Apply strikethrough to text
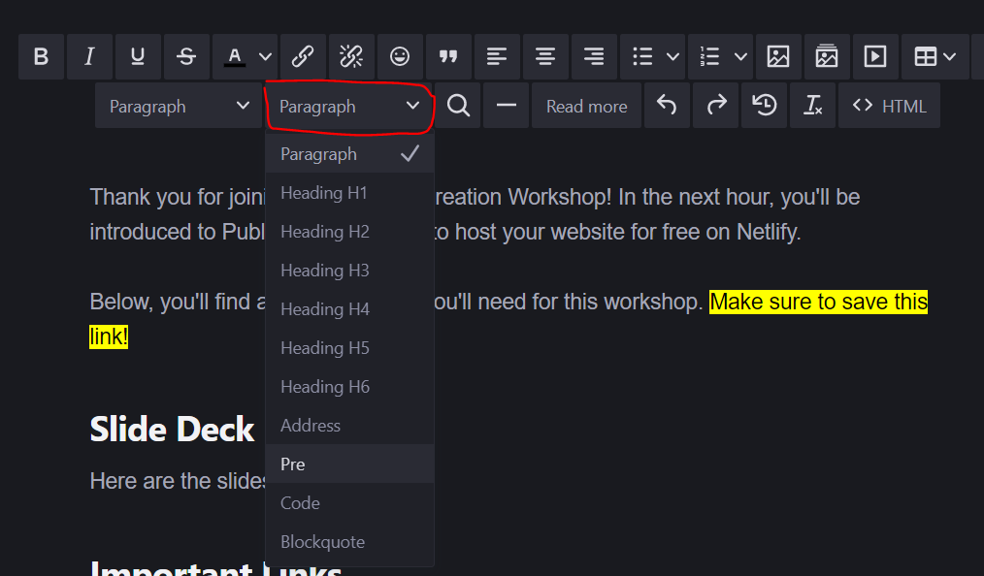This screenshot has height=576, width=984. click(x=186, y=57)
